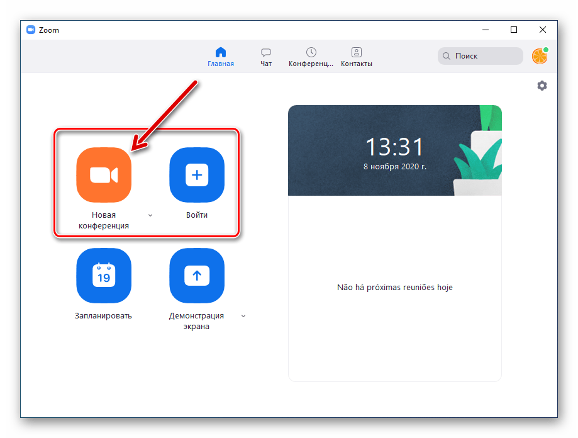Viewport: 578px width, 438px height.
Task: Click the 13:31 clock display
Action: [395, 147]
